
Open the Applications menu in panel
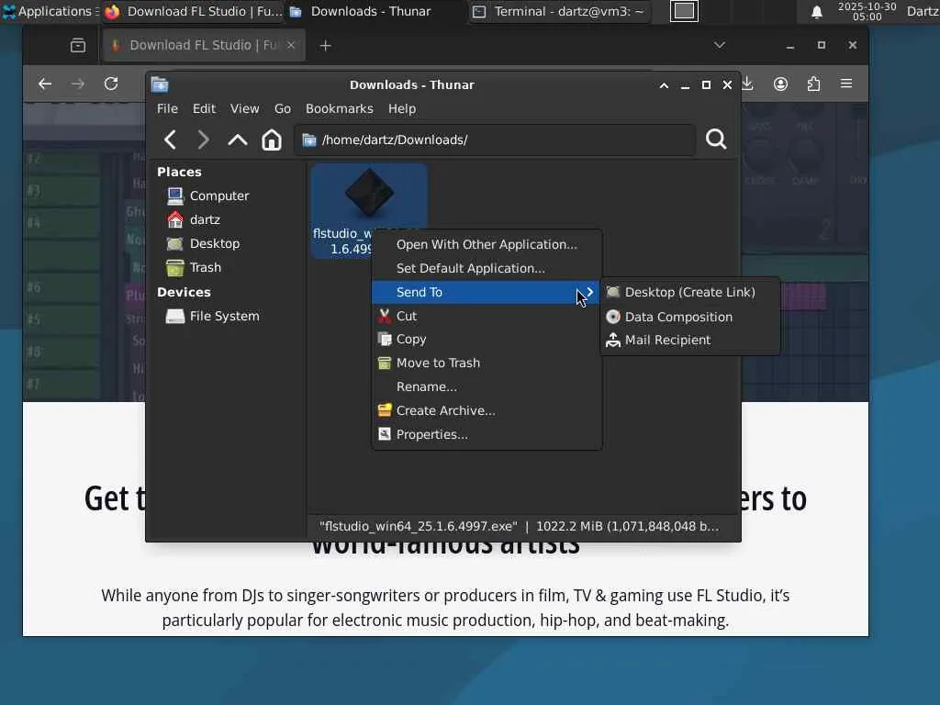point(50,11)
